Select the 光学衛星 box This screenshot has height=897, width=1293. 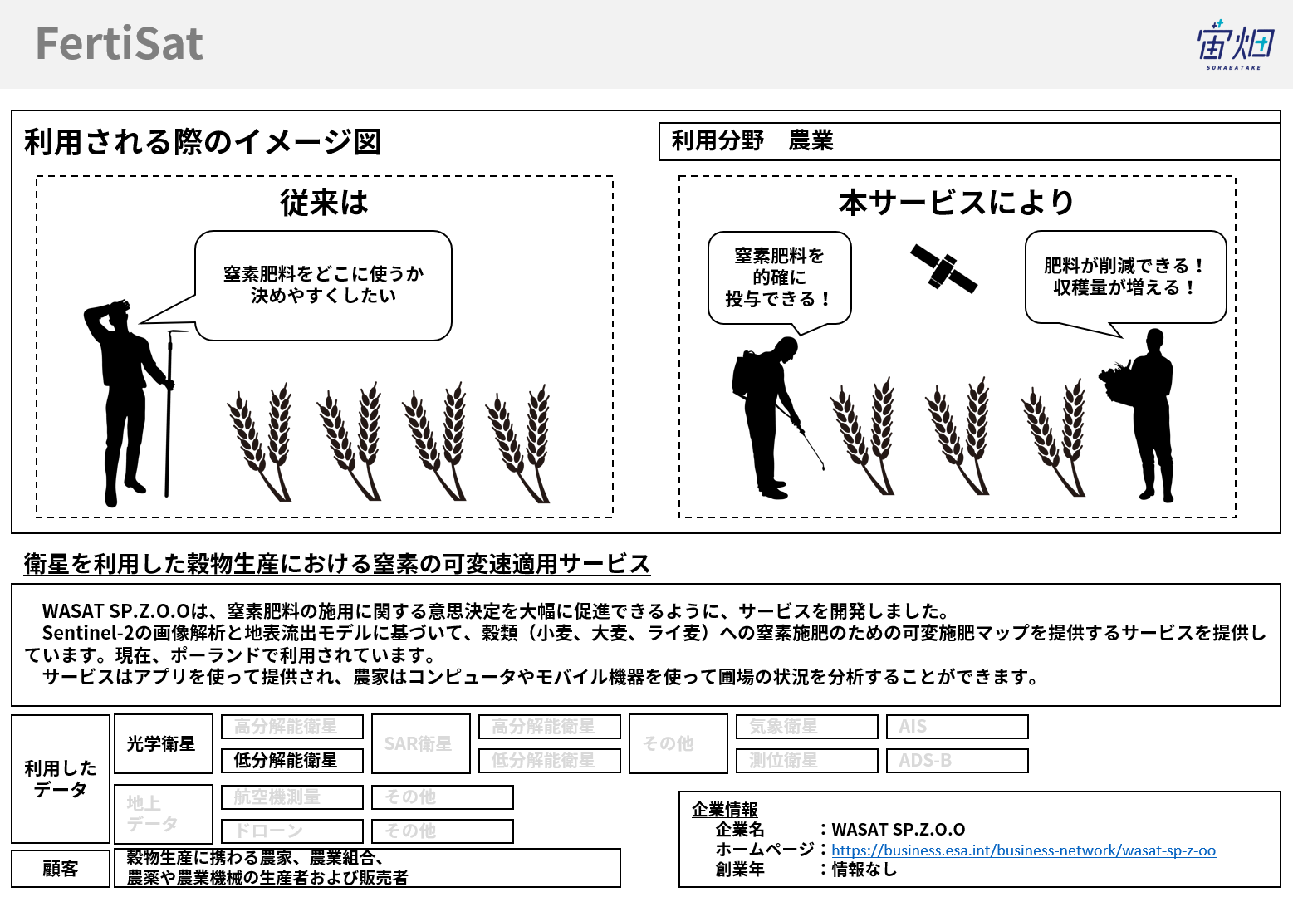(164, 744)
